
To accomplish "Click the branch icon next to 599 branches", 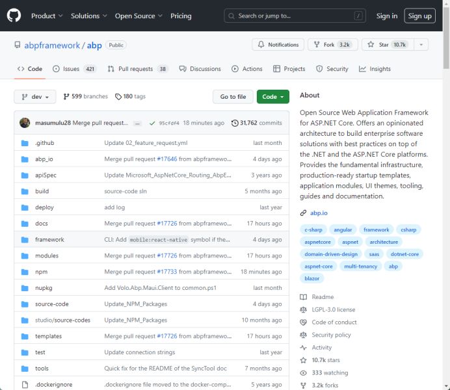I will [66, 97].
